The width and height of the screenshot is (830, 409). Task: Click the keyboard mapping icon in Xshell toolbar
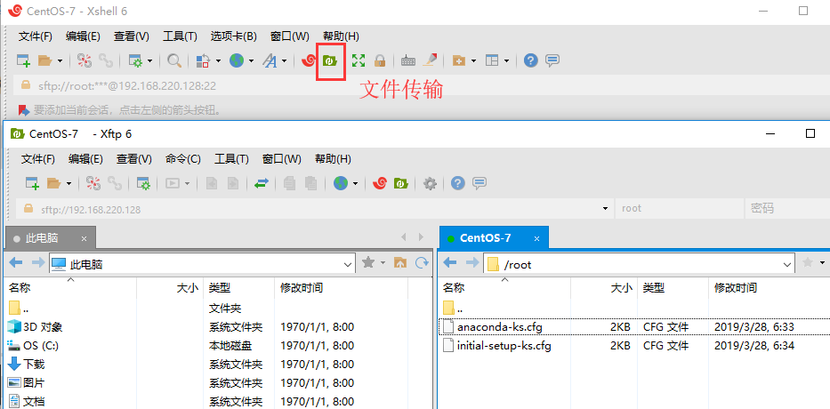(x=408, y=60)
